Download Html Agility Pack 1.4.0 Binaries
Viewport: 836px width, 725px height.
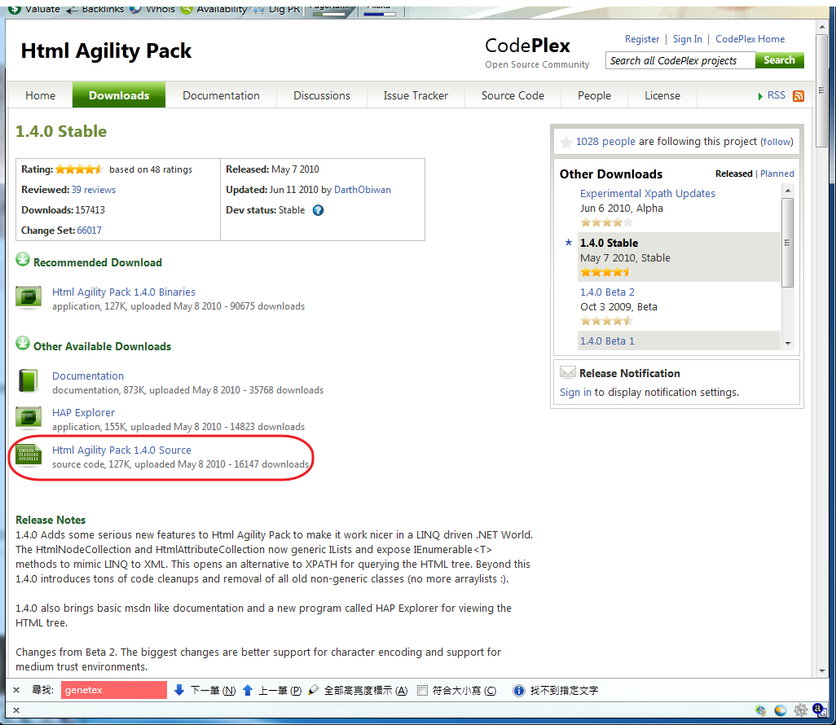coord(124,292)
